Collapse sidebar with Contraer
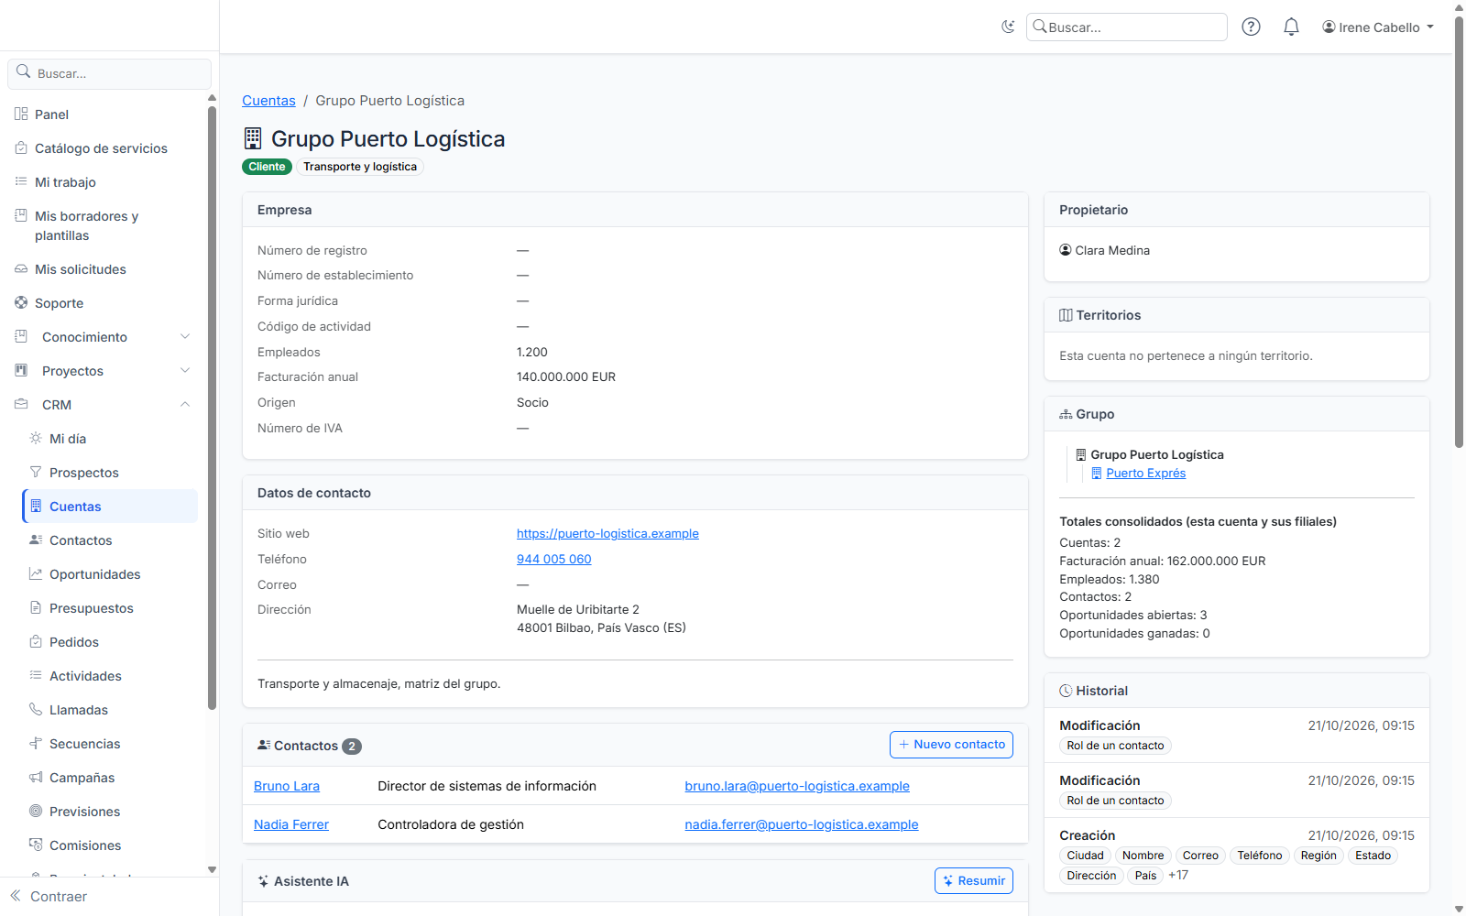Image resolution: width=1466 pixels, height=916 pixels. [49, 897]
